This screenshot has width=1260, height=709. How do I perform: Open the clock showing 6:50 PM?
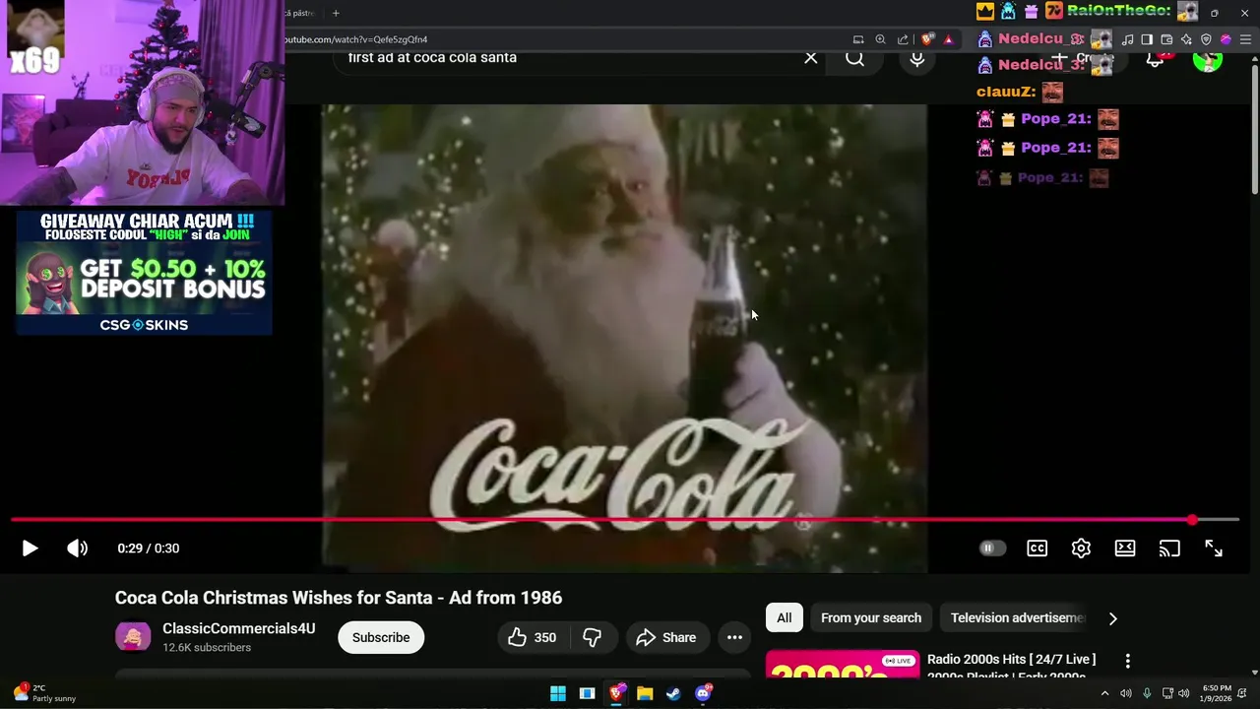[1217, 693]
